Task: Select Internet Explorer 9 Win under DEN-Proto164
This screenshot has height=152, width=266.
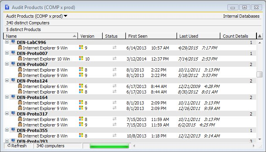Action: pyautogui.click(x=130, y=108)
